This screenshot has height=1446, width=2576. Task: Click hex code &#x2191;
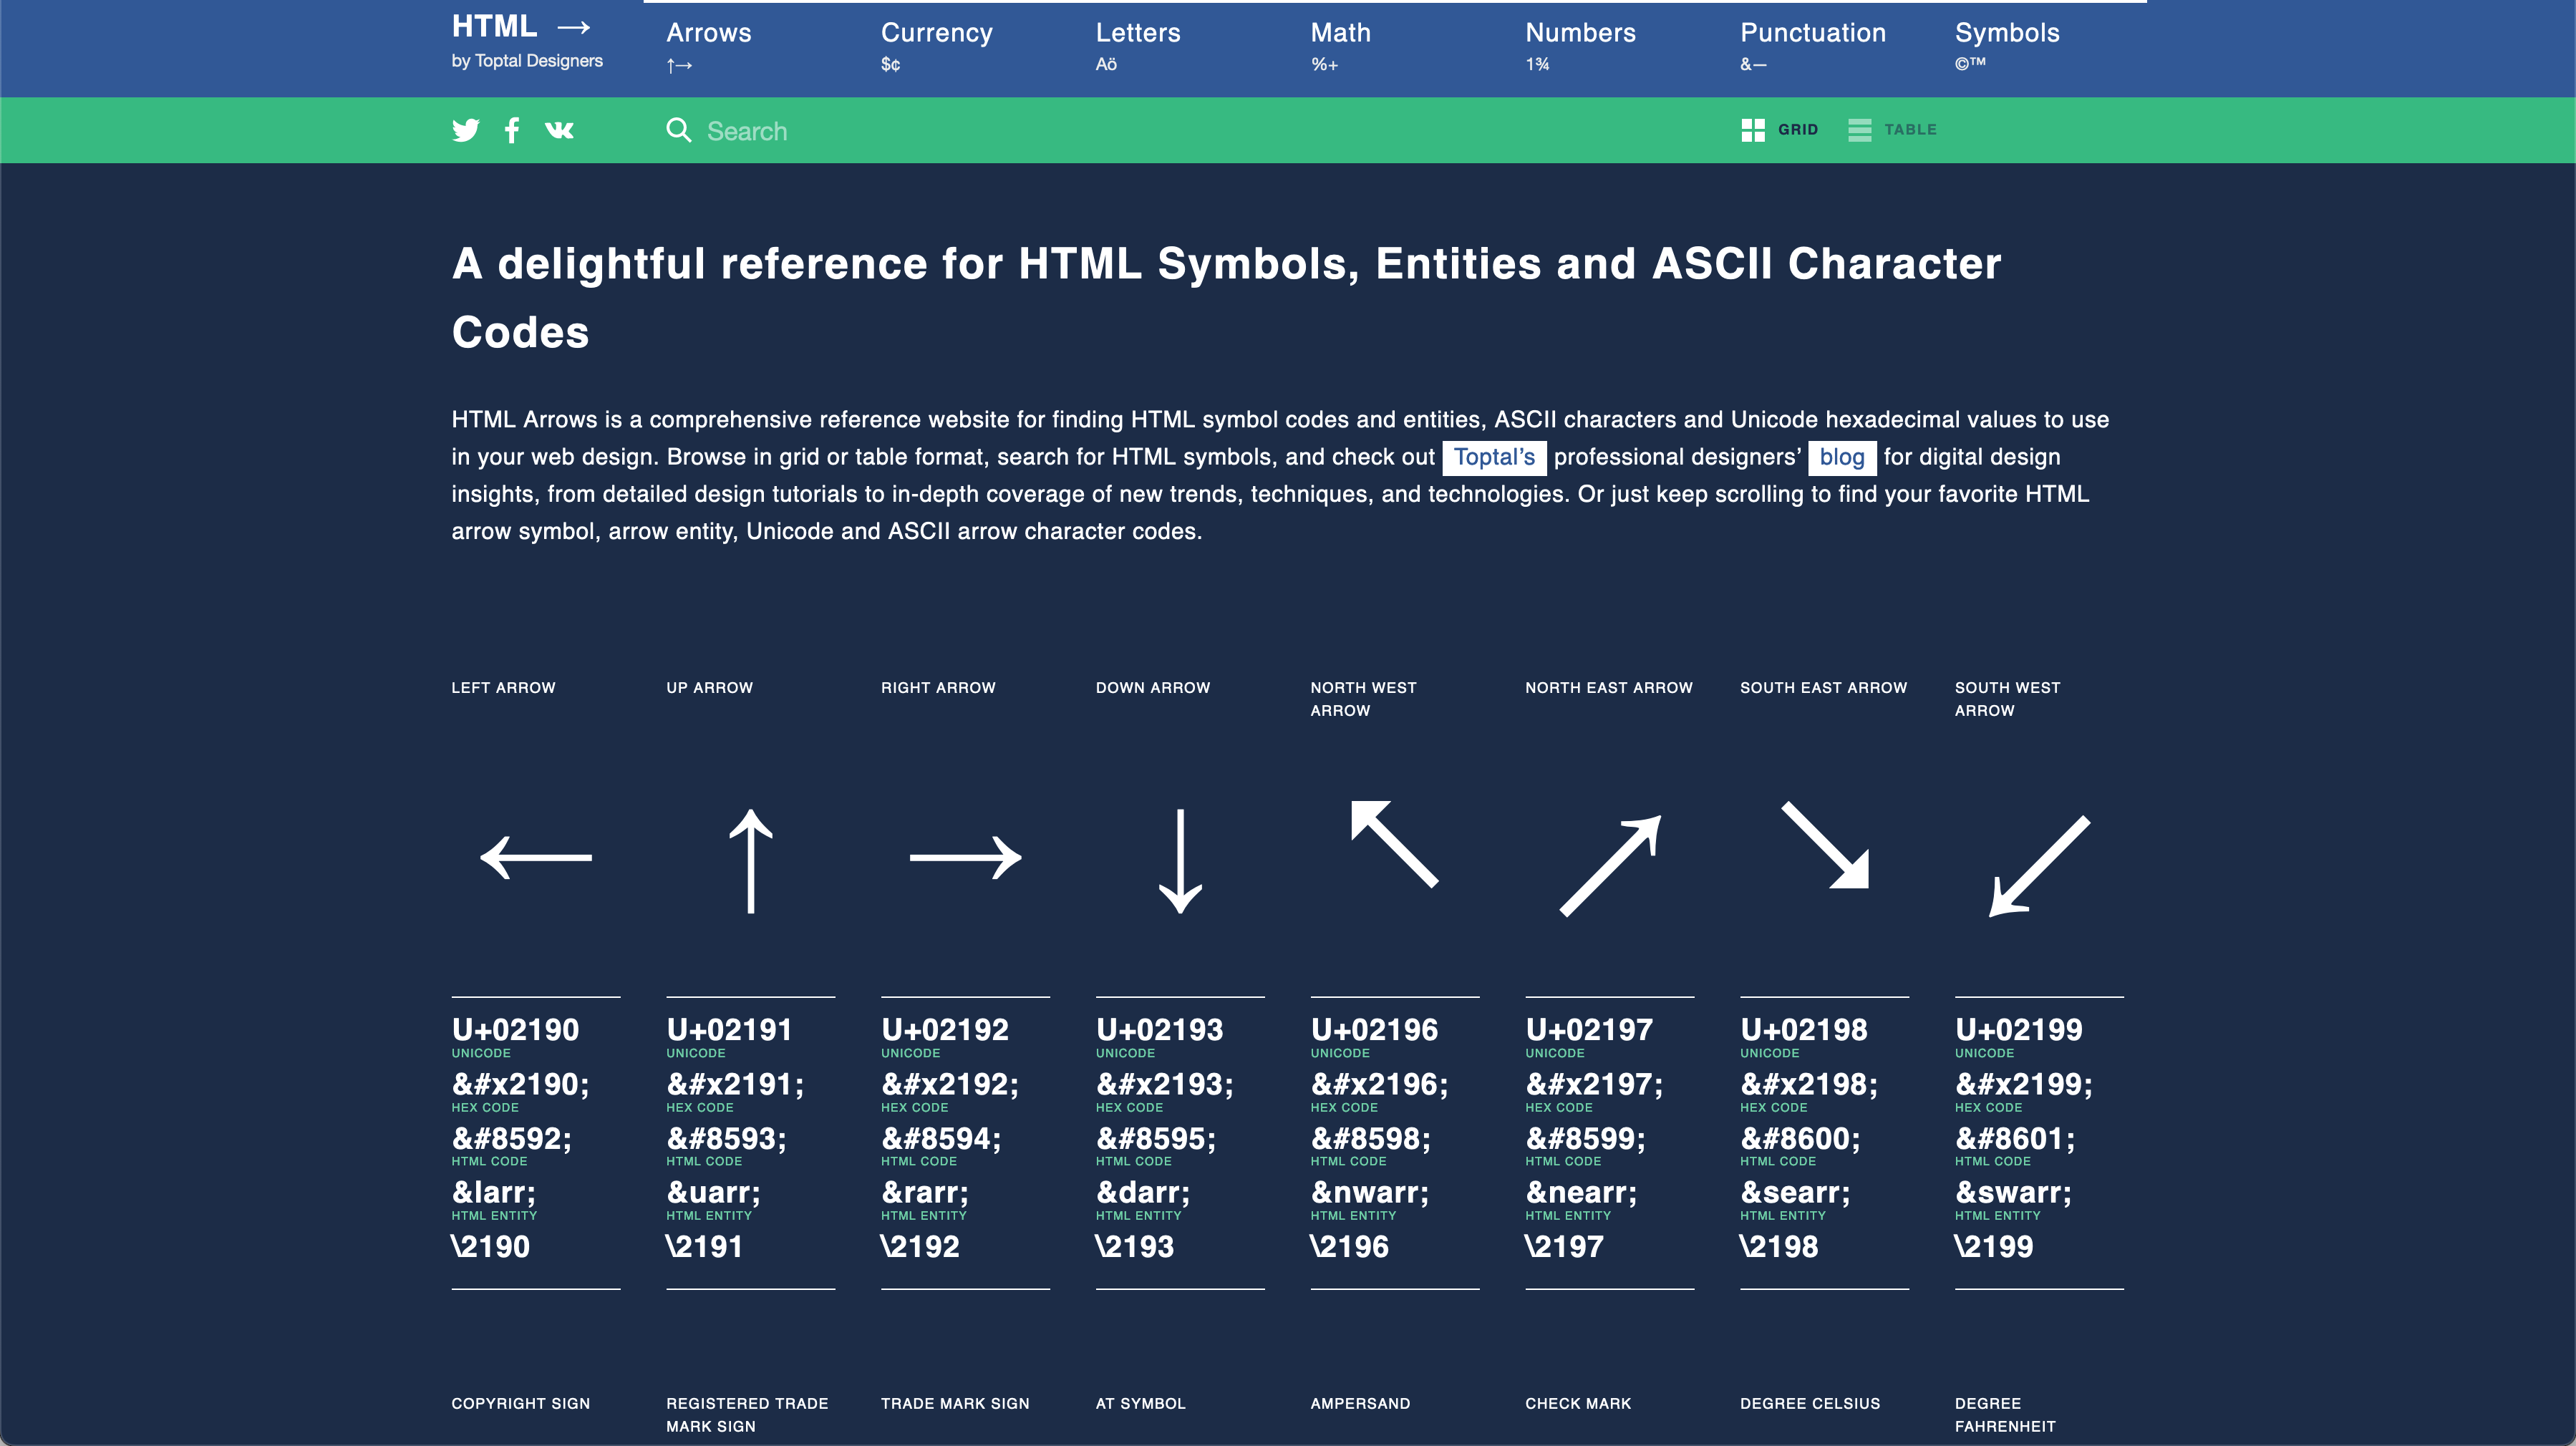tap(735, 1085)
